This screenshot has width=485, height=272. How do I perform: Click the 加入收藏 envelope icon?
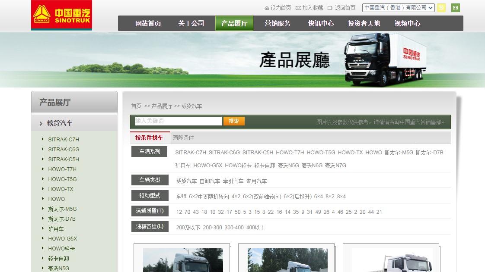(x=298, y=8)
